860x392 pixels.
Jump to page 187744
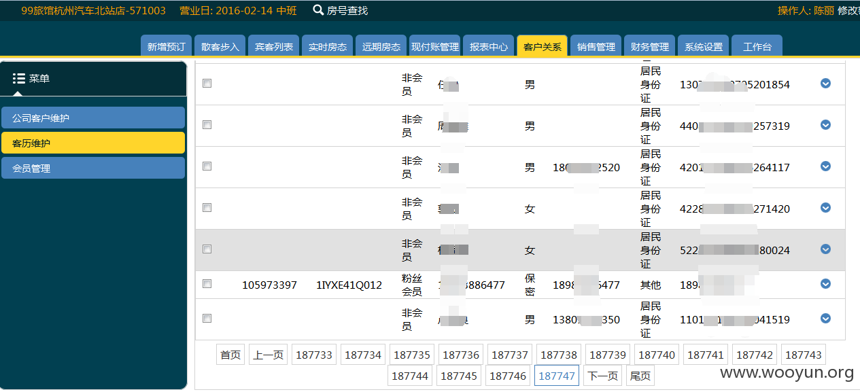click(410, 376)
